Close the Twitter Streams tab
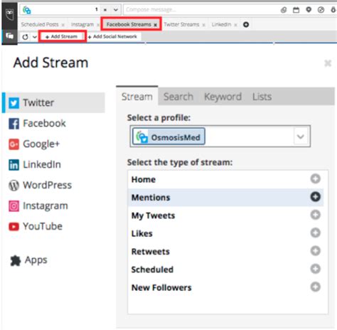Screen dimensions: 337x330 coord(203,25)
